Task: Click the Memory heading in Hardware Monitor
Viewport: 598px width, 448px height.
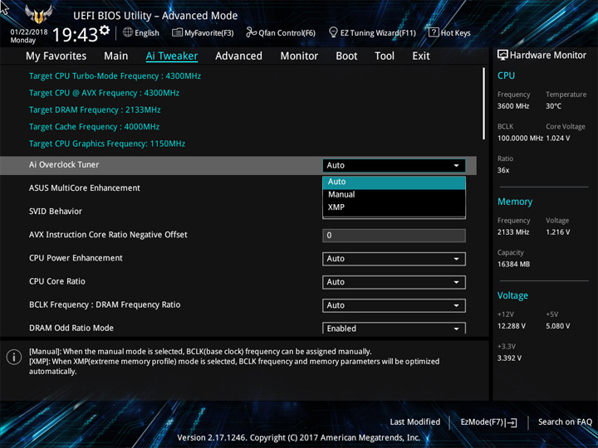Action: point(515,202)
